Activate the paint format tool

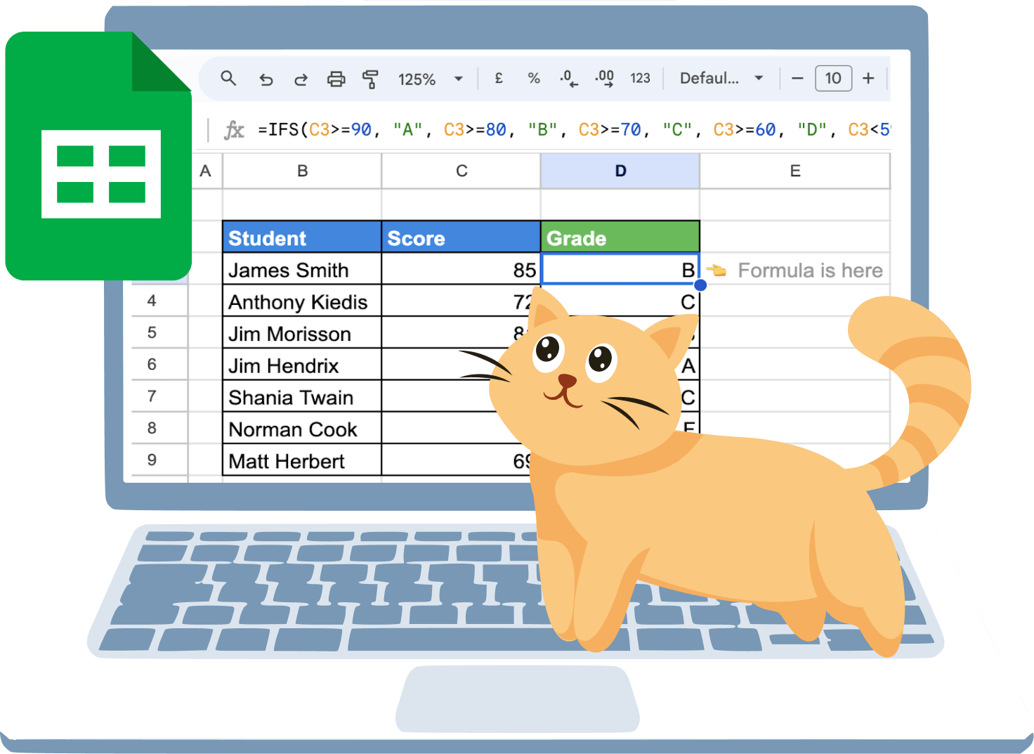370,79
